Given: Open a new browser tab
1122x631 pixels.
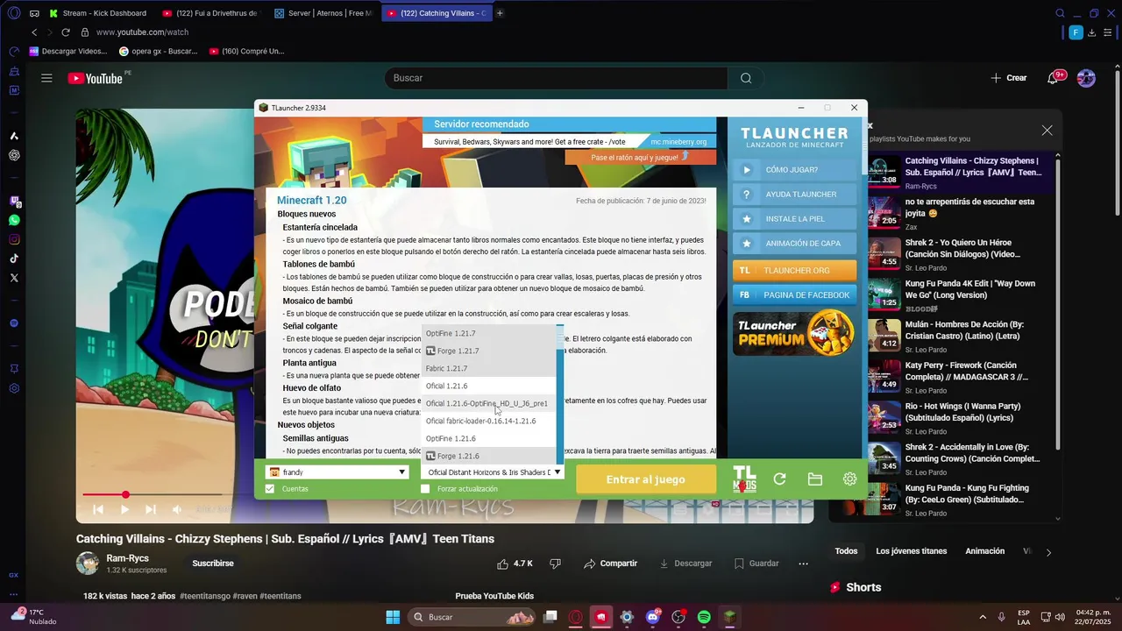Looking at the screenshot, I should point(500,13).
